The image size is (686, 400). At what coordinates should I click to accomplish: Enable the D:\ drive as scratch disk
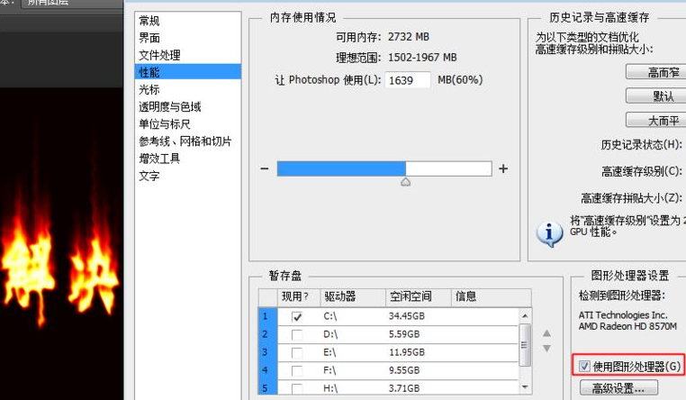pyautogui.click(x=297, y=335)
